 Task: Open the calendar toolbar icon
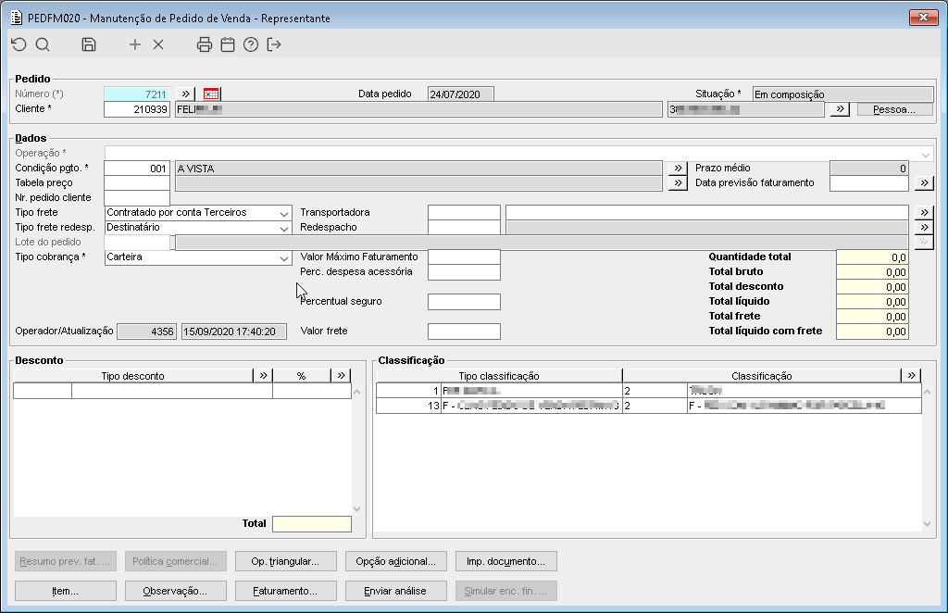[228, 44]
